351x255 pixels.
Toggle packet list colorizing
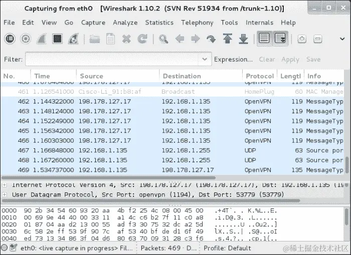[x=264, y=38]
